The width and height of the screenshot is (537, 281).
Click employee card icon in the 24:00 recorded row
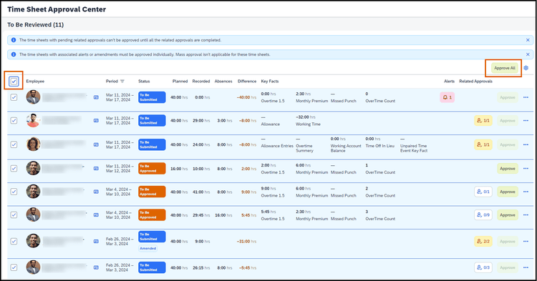(96, 144)
